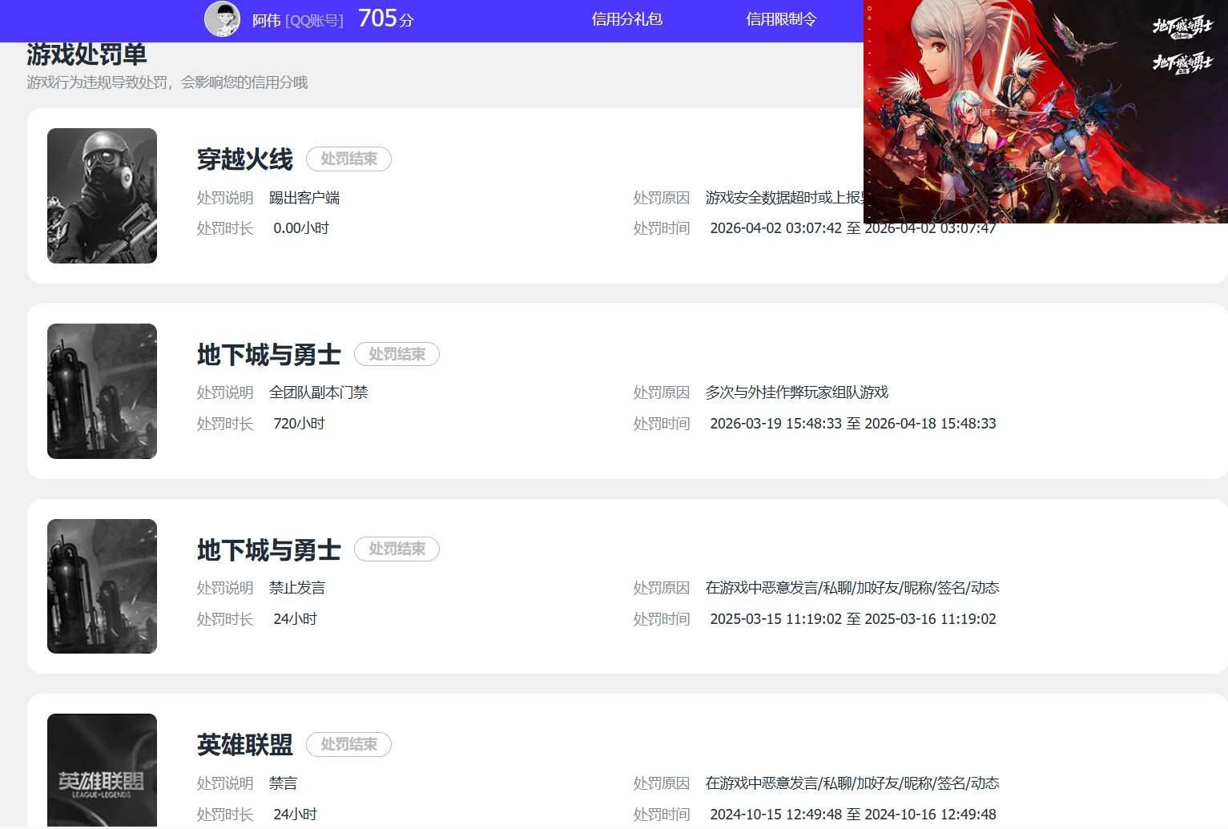Click the 禁止发言 penalty description

coord(297,588)
